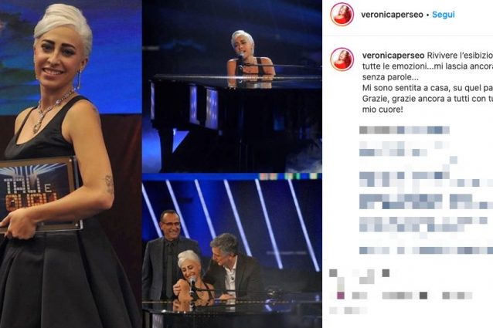Click the 'Grazie, grazie ancora a tutti' line
Screen dimensions: 493x328
[427, 99]
